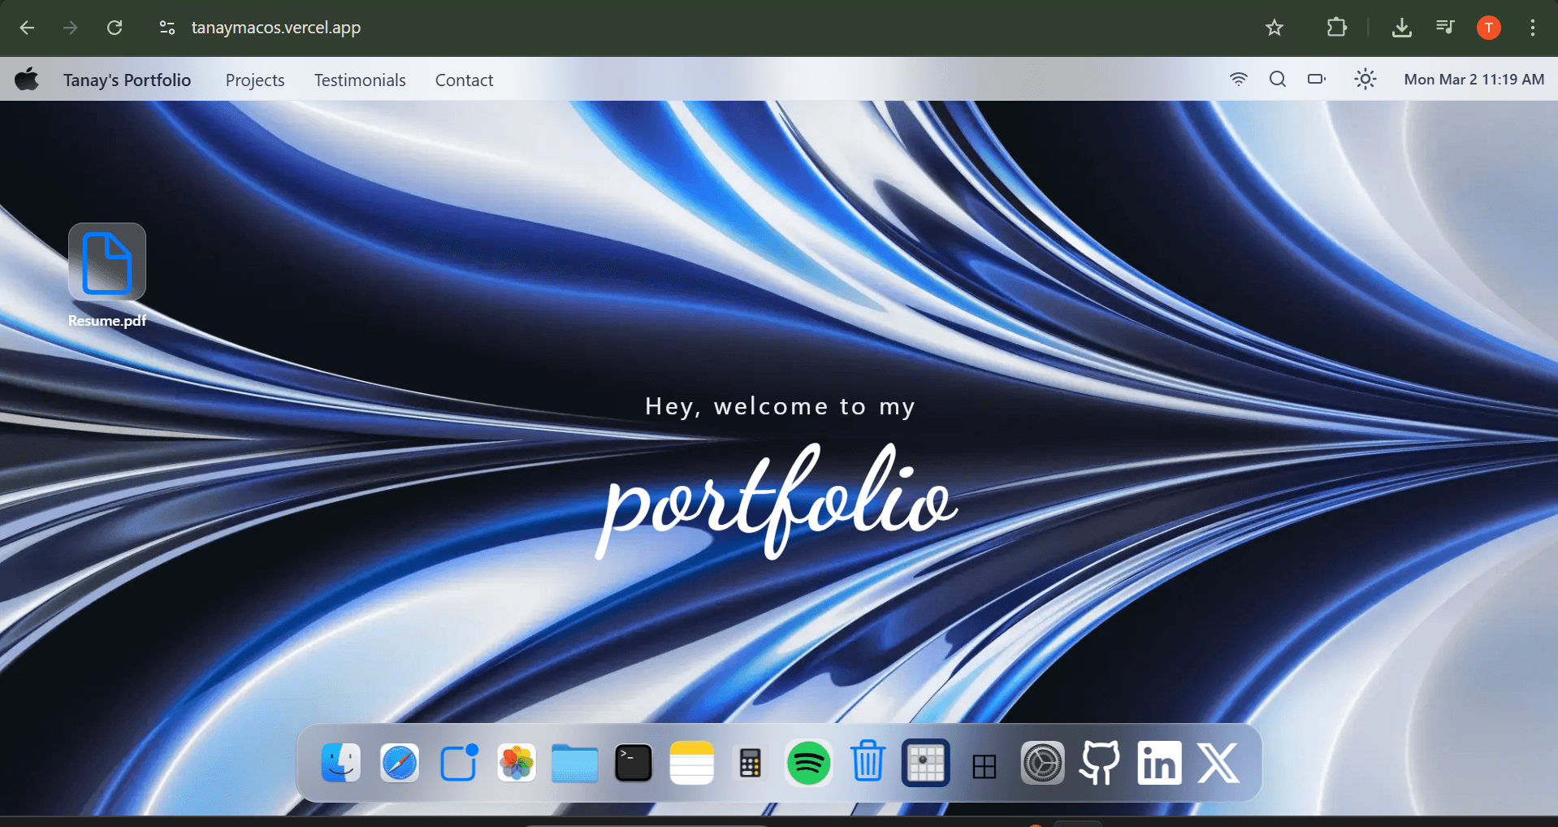Screen dimensions: 1558x827
Task: Open the GitHub icon in the dock
Action: 1098,762
